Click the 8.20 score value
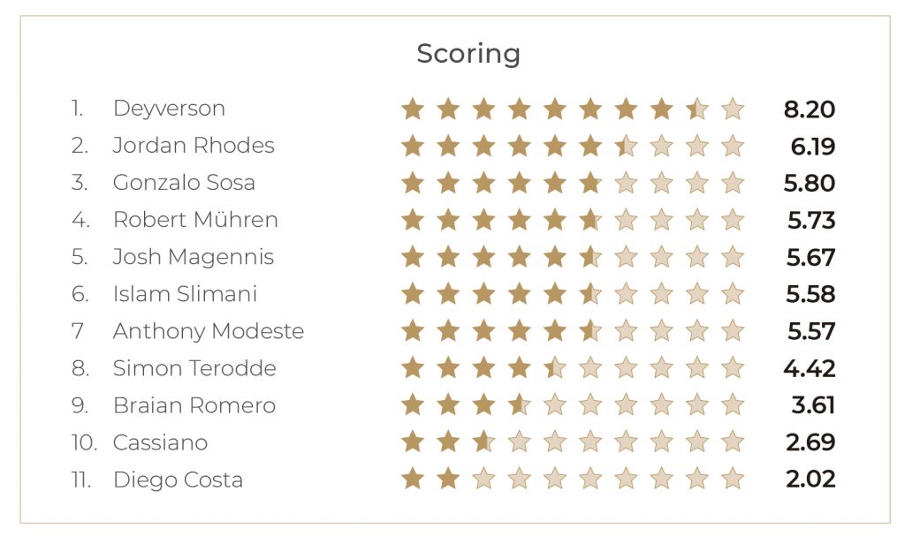Viewport: 905px width, 536px height. pos(809,109)
